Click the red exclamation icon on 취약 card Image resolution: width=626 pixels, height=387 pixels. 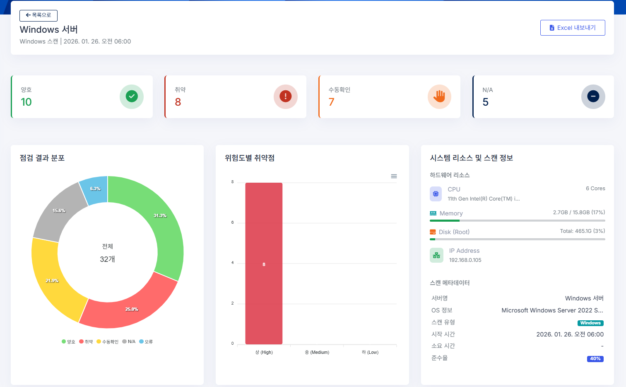[x=285, y=97]
